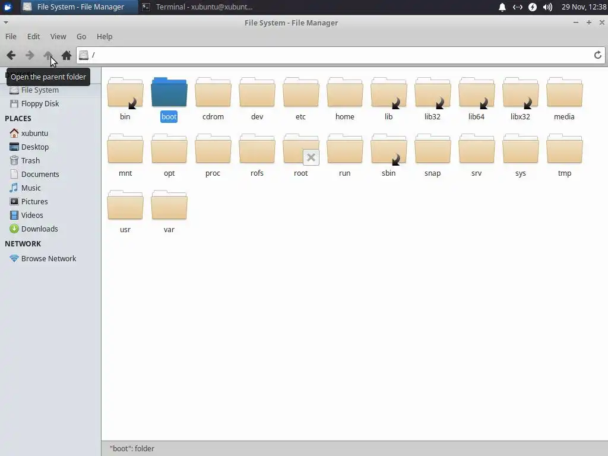Select the sys folder
Image resolution: width=608 pixels, height=456 pixels.
click(x=520, y=149)
